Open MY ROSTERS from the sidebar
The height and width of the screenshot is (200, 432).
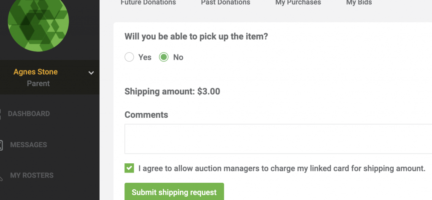(x=32, y=176)
